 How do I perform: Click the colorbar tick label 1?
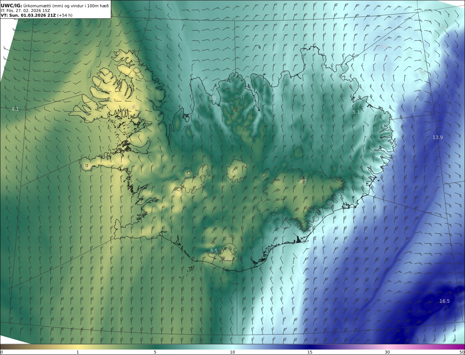tap(78, 352)
